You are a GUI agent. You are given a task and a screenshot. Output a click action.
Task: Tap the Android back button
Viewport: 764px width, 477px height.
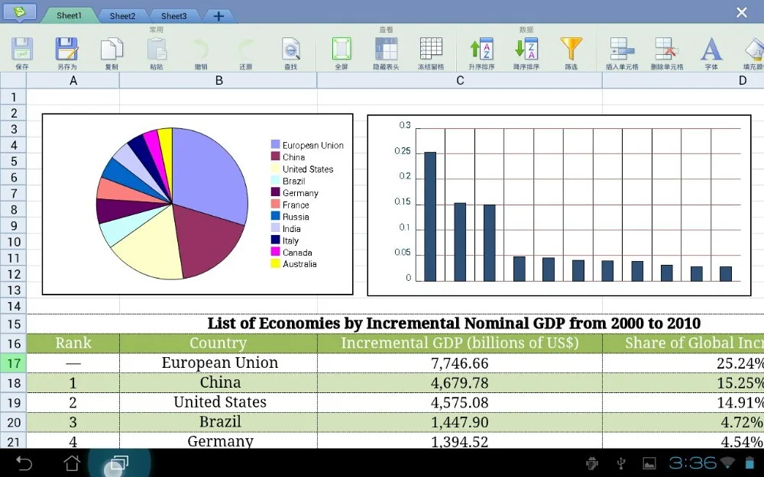click(24, 463)
